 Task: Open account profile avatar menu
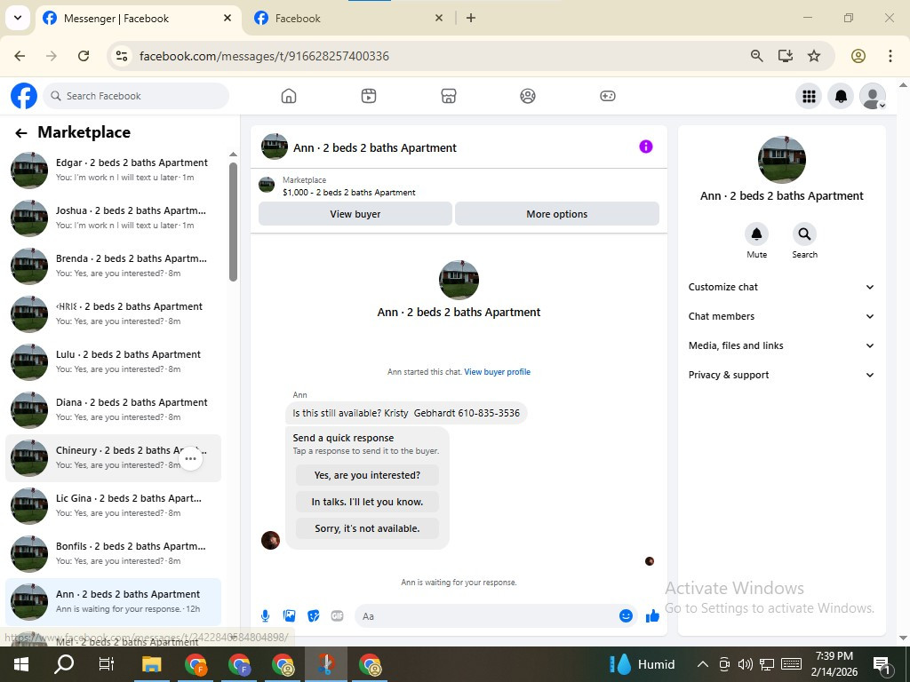pyautogui.click(x=873, y=96)
